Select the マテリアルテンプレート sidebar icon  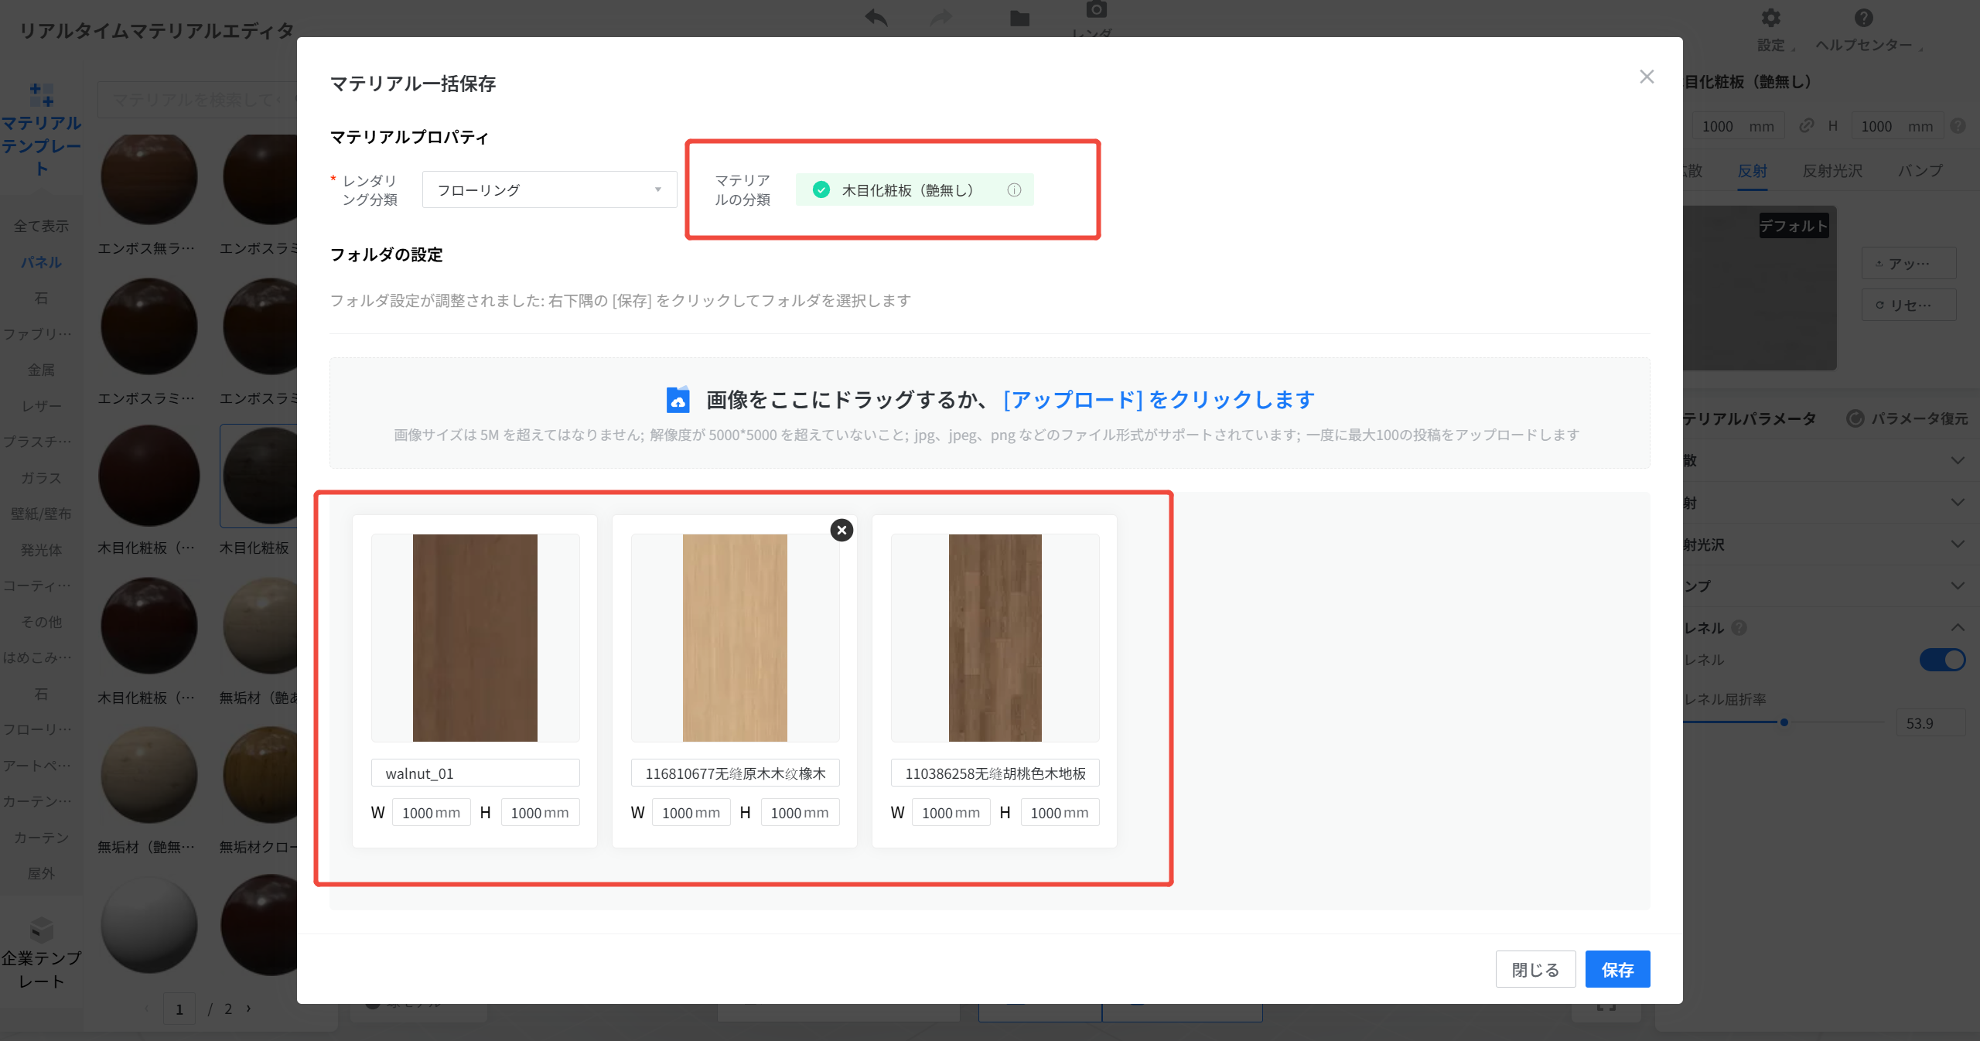pyautogui.click(x=41, y=95)
